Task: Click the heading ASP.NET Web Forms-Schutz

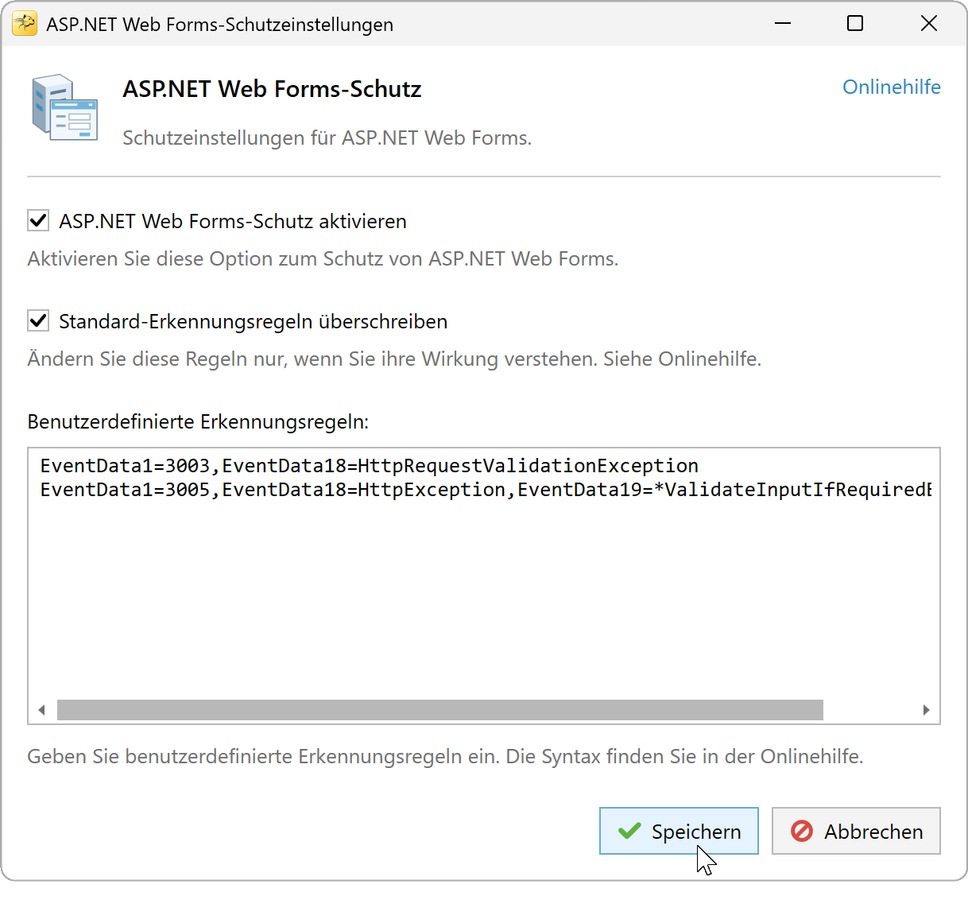Action: pyautogui.click(x=272, y=89)
